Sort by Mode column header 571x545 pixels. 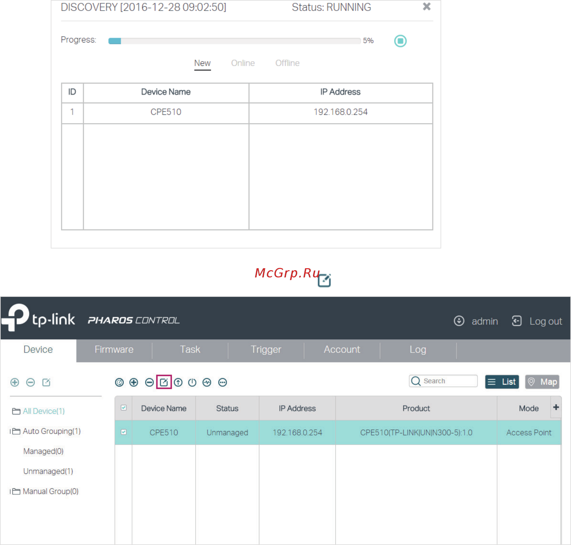coord(529,408)
